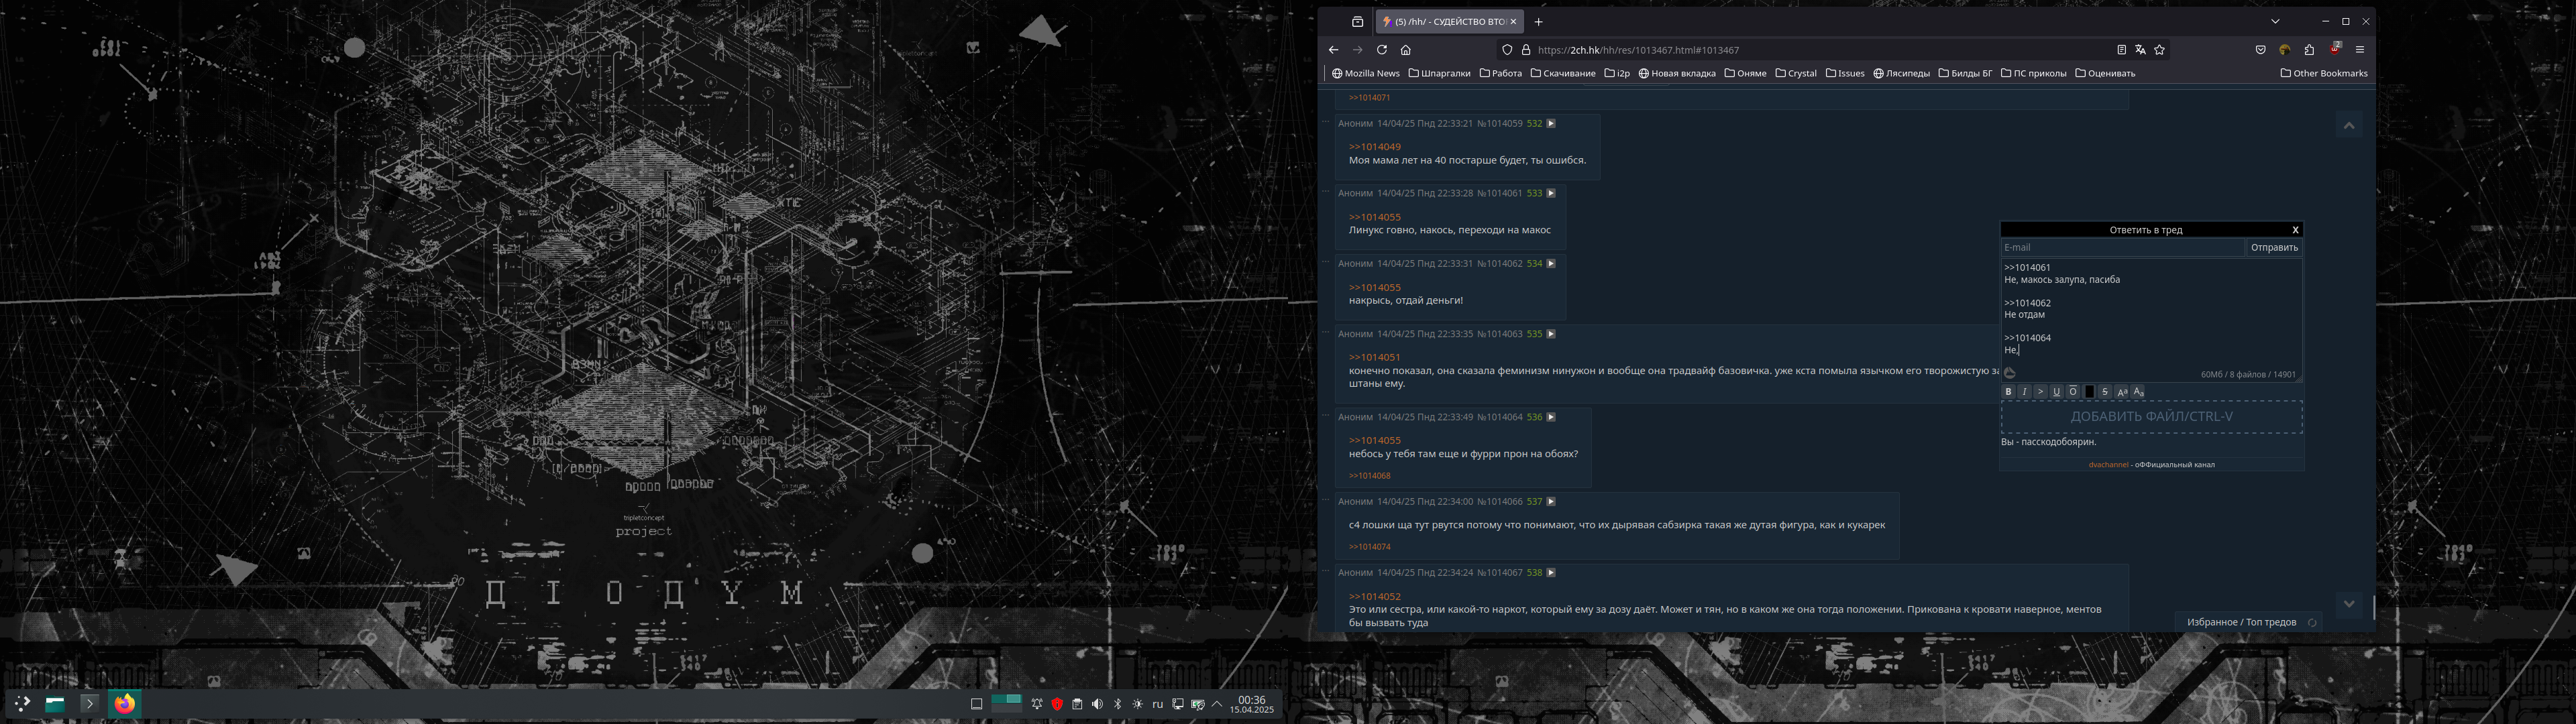The width and height of the screenshot is (2576, 724).
Task: Open the Работа bookmarks folder
Action: click(1500, 73)
